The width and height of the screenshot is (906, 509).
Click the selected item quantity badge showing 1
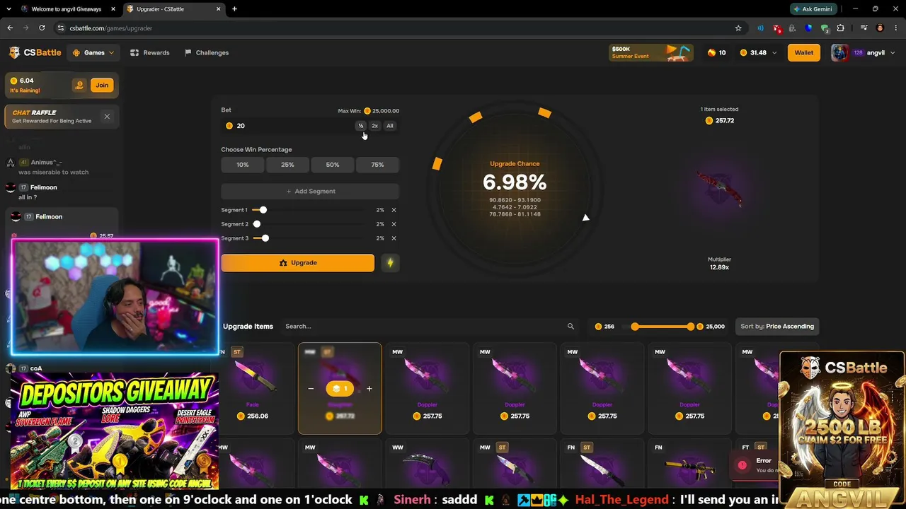(340, 389)
